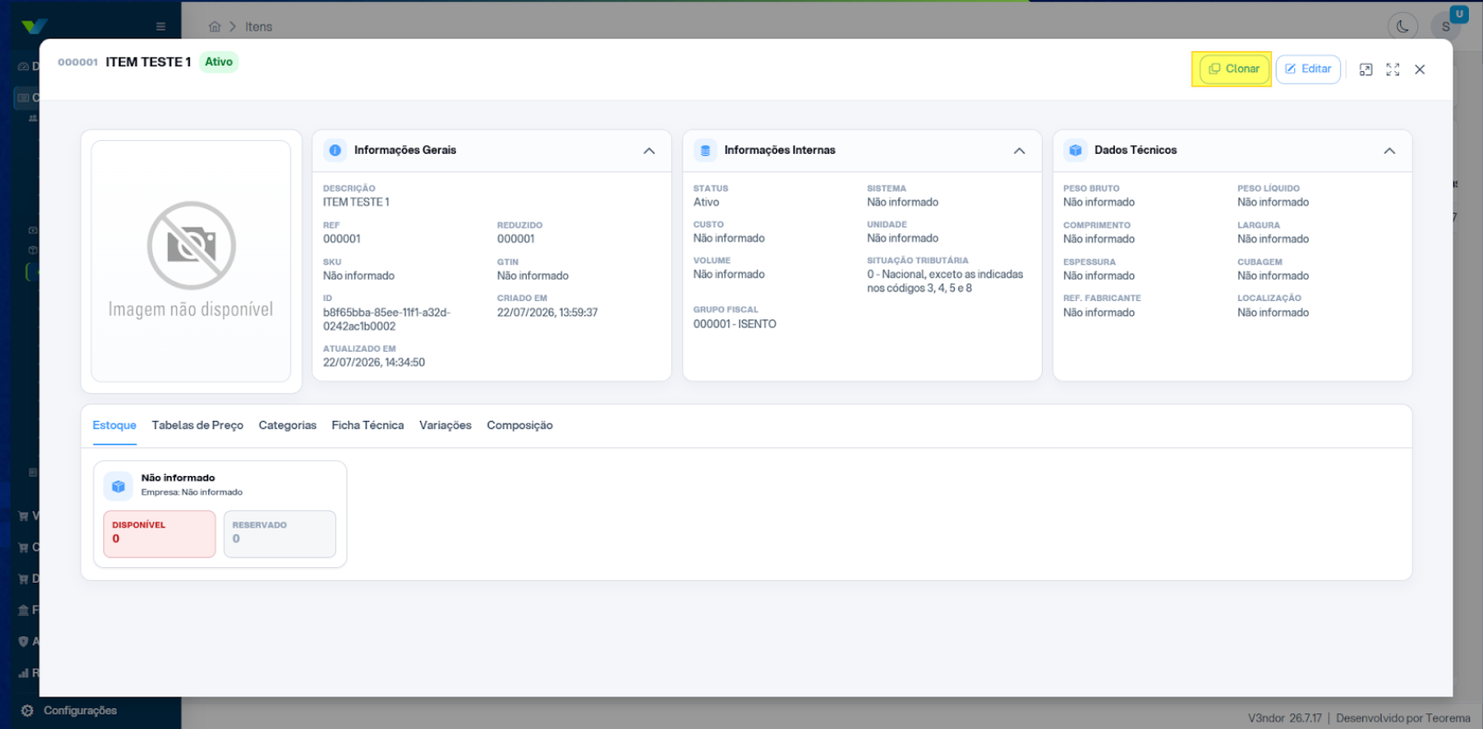Image resolution: width=1483 pixels, height=729 pixels.
Task: Click the Informações Internas database icon
Action: click(x=705, y=151)
